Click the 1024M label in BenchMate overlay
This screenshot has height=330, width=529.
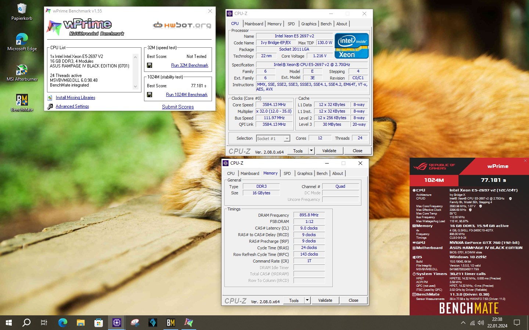point(434,180)
